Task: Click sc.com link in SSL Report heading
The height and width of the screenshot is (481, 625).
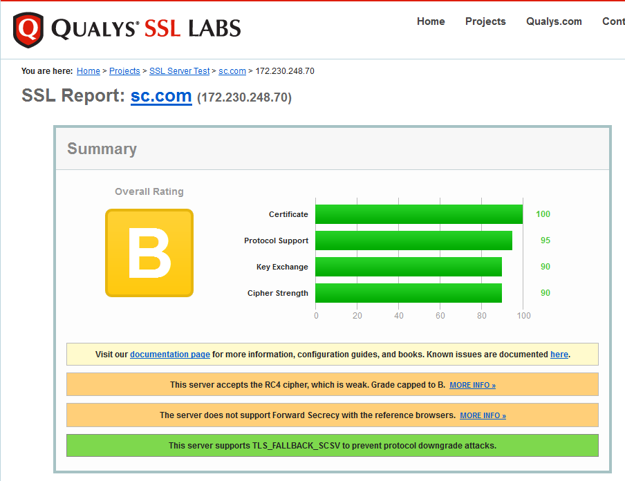Action: click(161, 96)
